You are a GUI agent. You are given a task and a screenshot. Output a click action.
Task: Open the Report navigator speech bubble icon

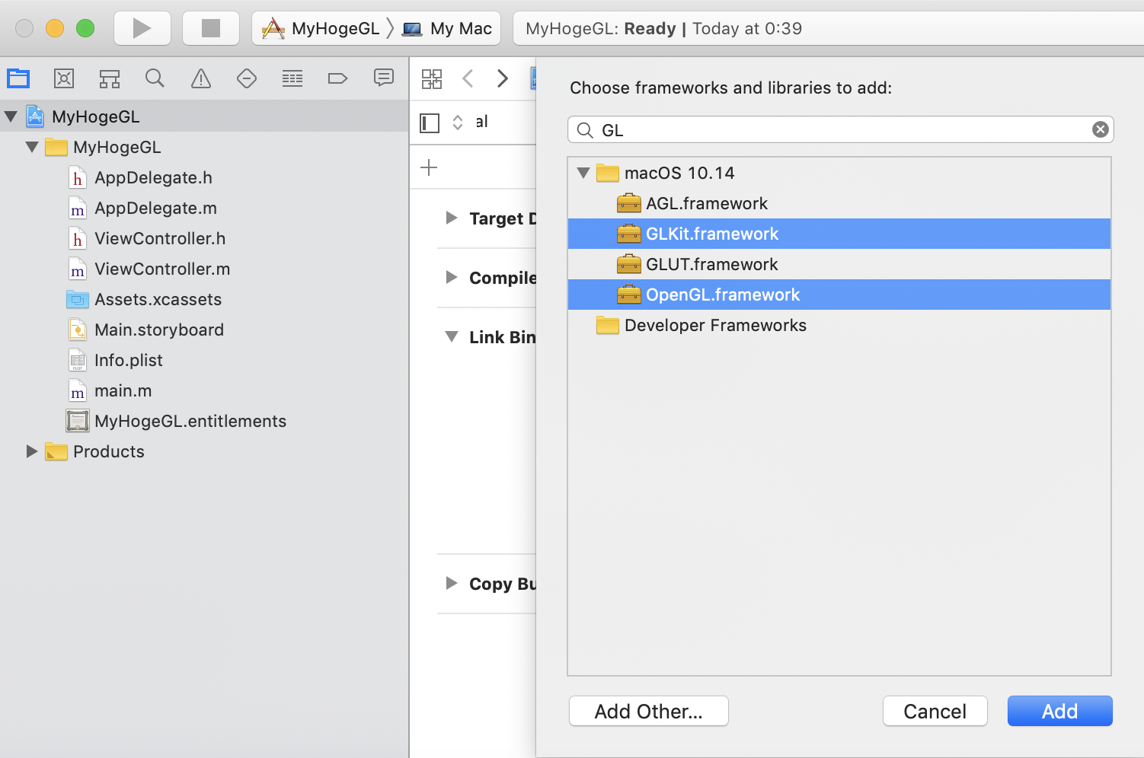click(x=384, y=78)
